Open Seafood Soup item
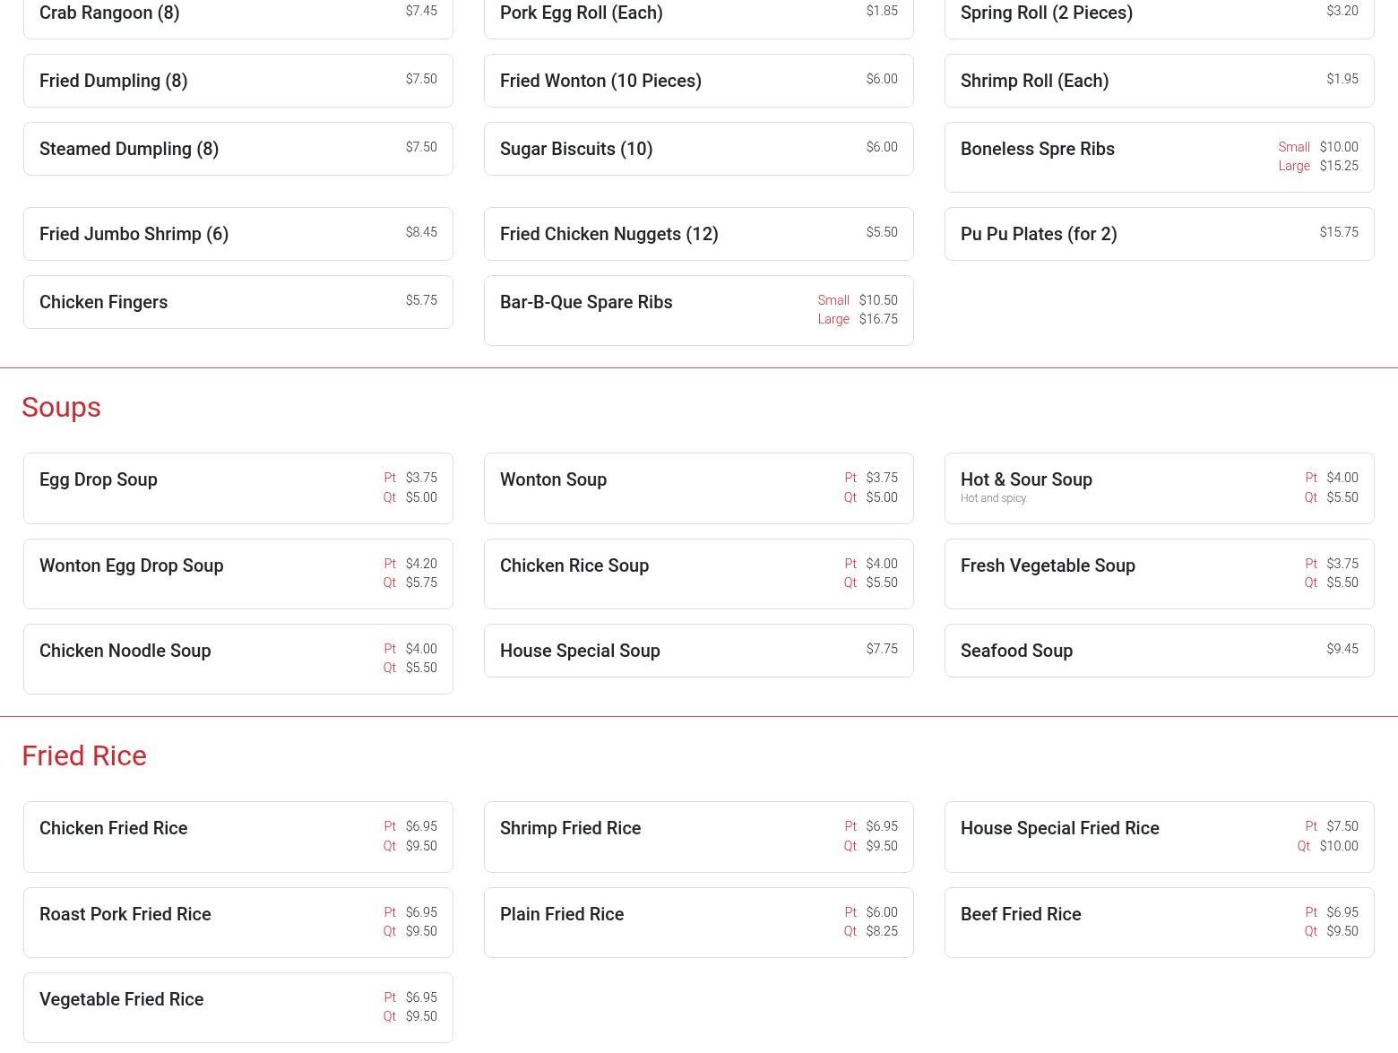 (x=1160, y=651)
